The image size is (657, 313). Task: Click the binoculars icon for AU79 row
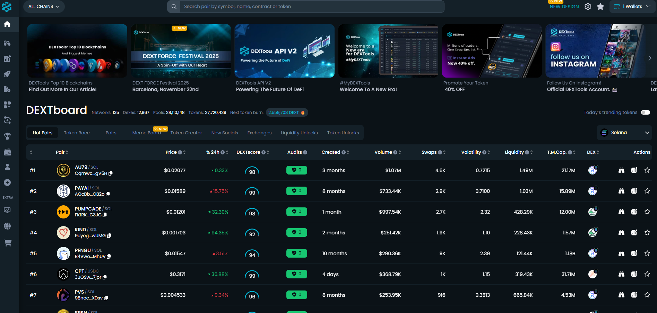621,170
